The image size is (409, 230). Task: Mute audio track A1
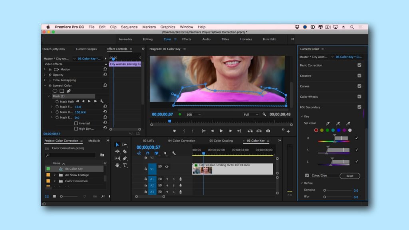[167, 179]
